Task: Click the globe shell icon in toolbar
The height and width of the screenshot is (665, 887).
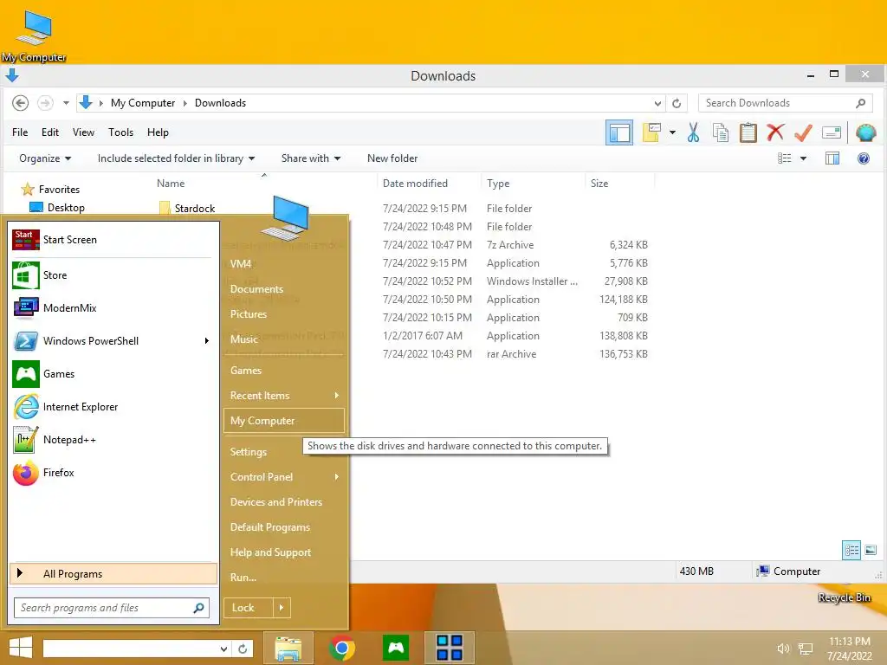Action: tap(866, 132)
